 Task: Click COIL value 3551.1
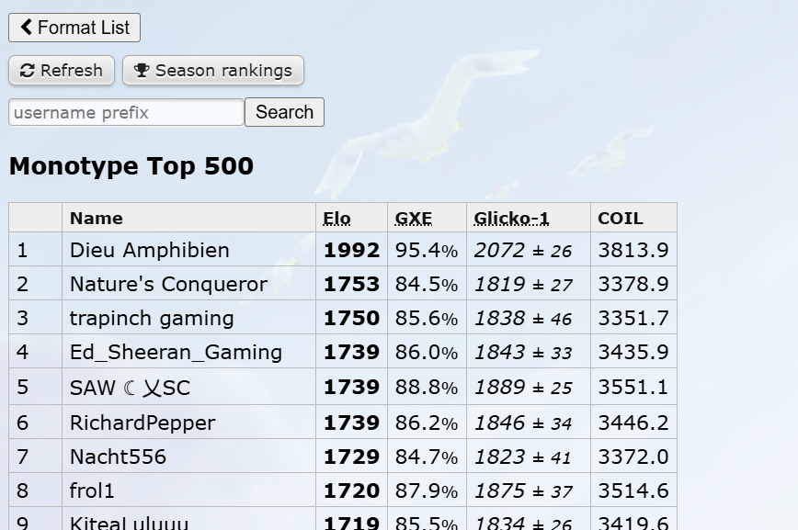tap(633, 388)
